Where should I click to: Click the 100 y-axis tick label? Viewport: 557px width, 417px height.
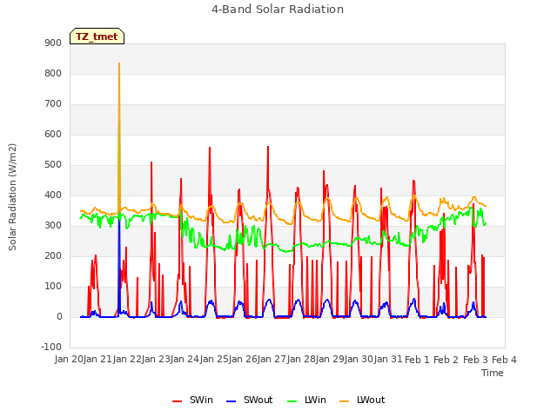click(53, 287)
